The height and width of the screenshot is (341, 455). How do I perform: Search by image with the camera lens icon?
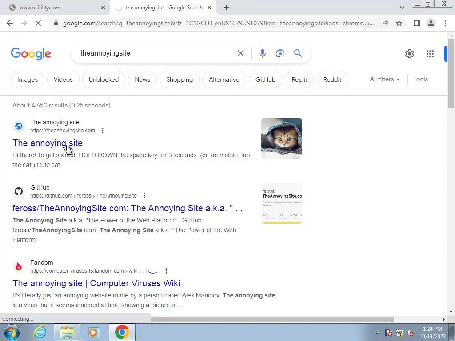[x=280, y=53]
